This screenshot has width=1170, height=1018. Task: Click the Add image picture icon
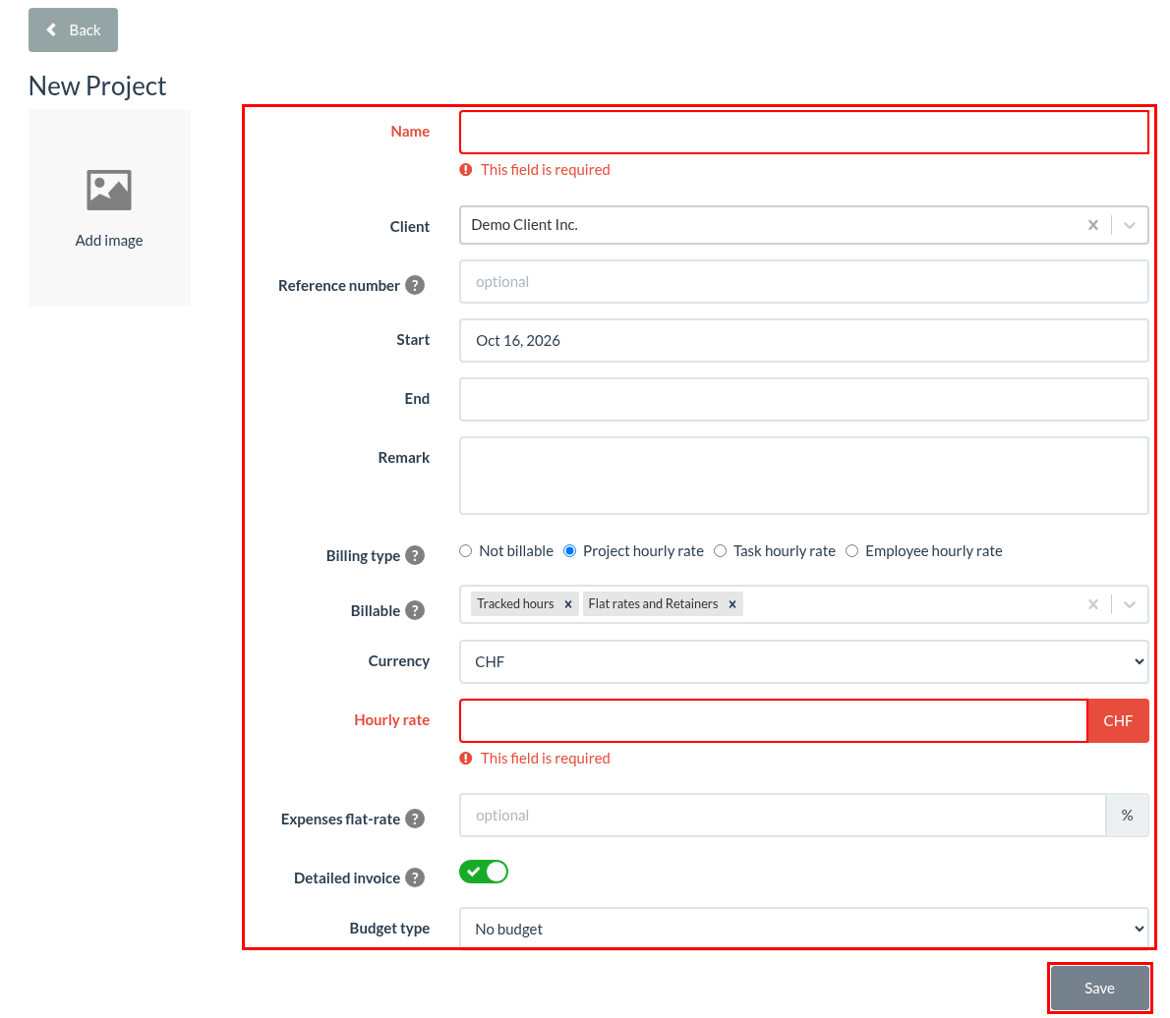coord(109,191)
